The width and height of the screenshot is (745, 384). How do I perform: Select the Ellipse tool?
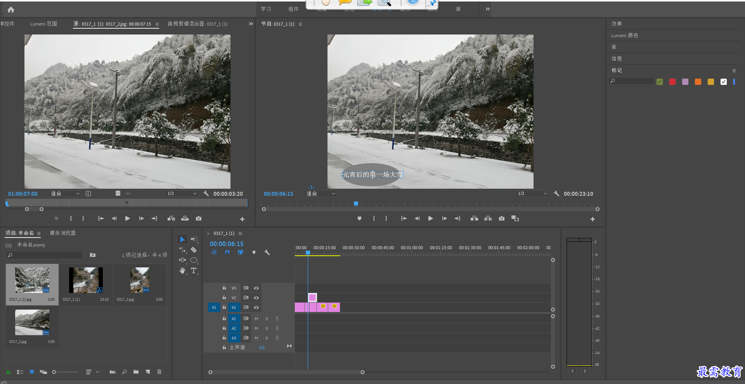pyautogui.click(x=194, y=260)
